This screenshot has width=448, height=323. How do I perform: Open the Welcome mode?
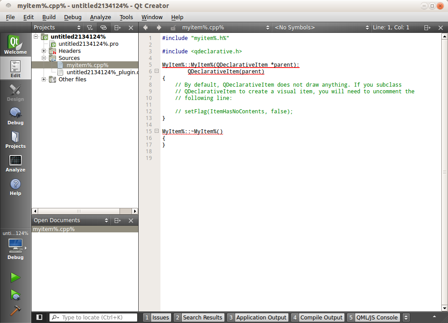16,44
